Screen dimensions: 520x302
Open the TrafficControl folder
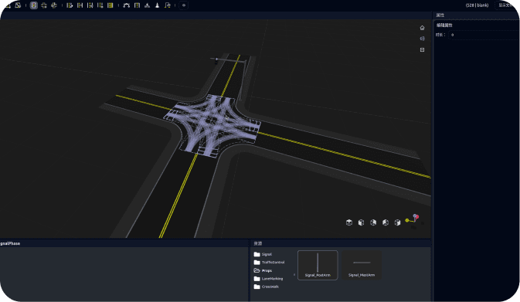pyautogui.click(x=269, y=262)
